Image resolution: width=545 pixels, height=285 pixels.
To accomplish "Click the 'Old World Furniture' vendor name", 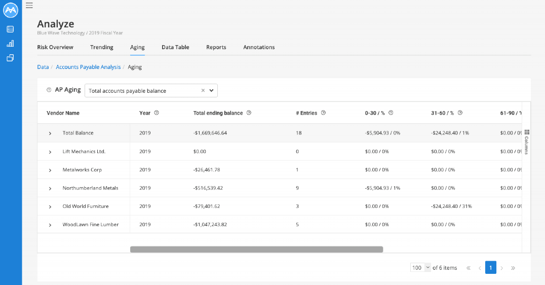I will [86, 206].
